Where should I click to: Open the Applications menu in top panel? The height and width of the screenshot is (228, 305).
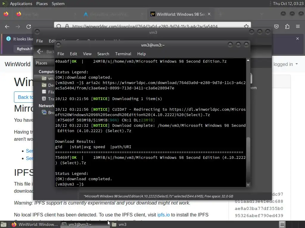click(x=21, y=4)
